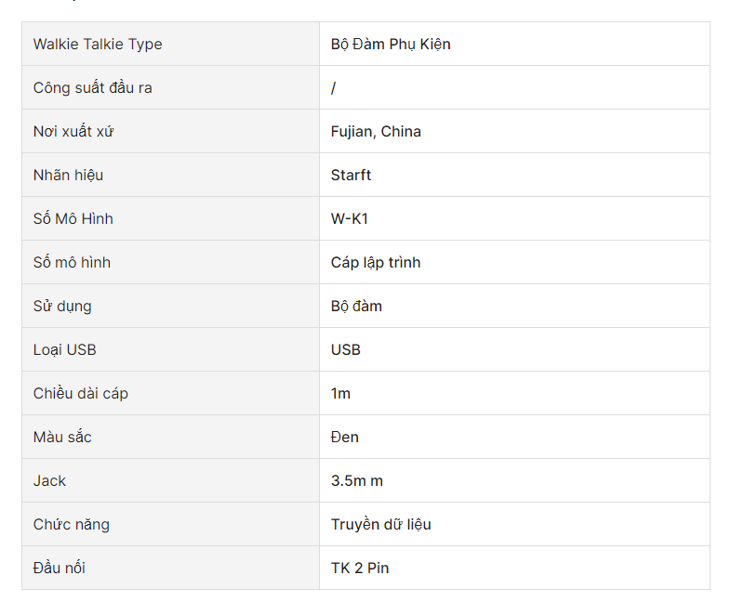Click the "Jack" label cell
This screenshot has width=731, height=602.
click(50, 481)
